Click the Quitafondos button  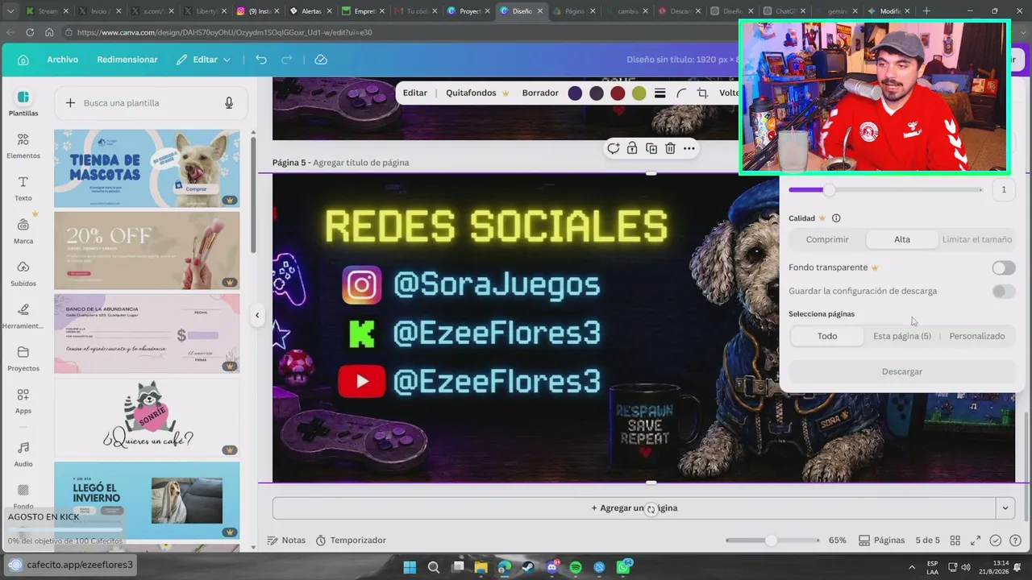click(x=477, y=93)
